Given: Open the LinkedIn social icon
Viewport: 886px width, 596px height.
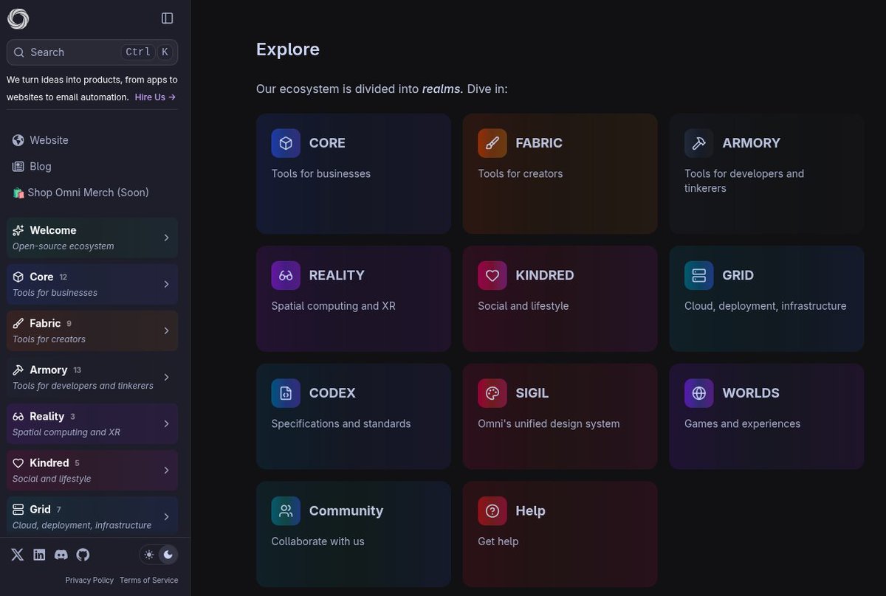Looking at the screenshot, I should pyautogui.click(x=39, y=555).
